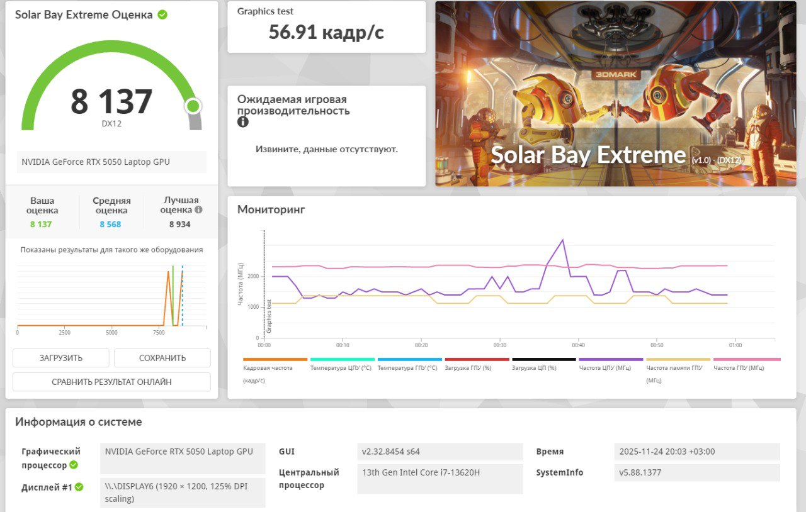The width and height of the screenshot is (806, 512).
Task: Click the Показаны результаты для такого же оборудования note
Action: pyautogui.click(x=111, y=250)
